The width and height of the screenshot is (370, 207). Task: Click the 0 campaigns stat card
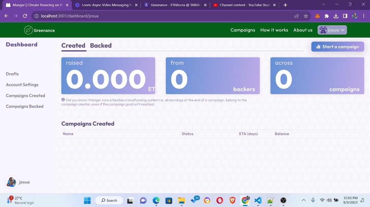point(317,76)
